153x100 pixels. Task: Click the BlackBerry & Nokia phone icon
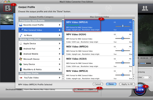[21, 69]
